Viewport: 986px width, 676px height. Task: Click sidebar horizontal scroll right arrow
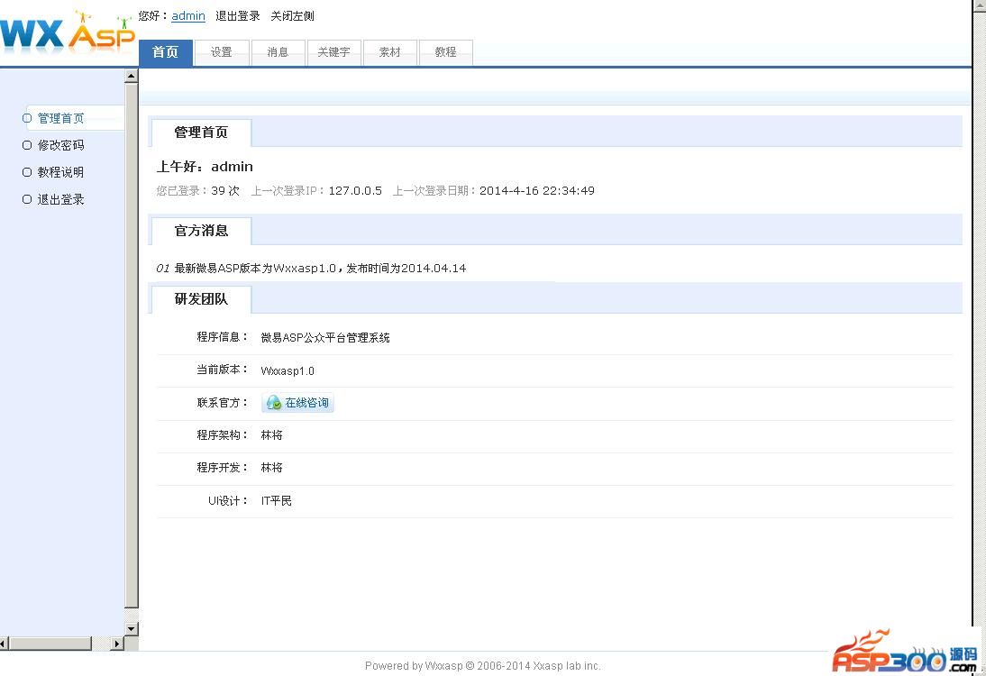(116, 644)
